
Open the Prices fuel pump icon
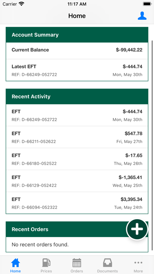click(46, 263)
